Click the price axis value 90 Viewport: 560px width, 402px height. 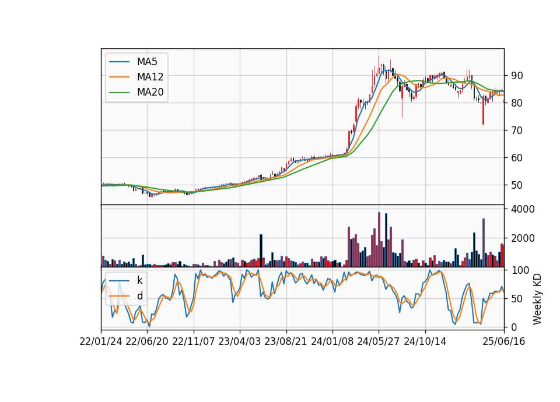[517, 76]
